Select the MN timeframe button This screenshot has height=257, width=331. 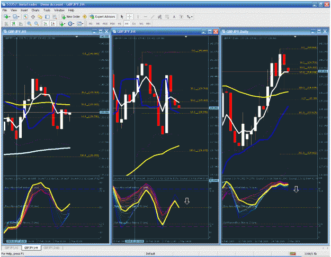(148, 24)
